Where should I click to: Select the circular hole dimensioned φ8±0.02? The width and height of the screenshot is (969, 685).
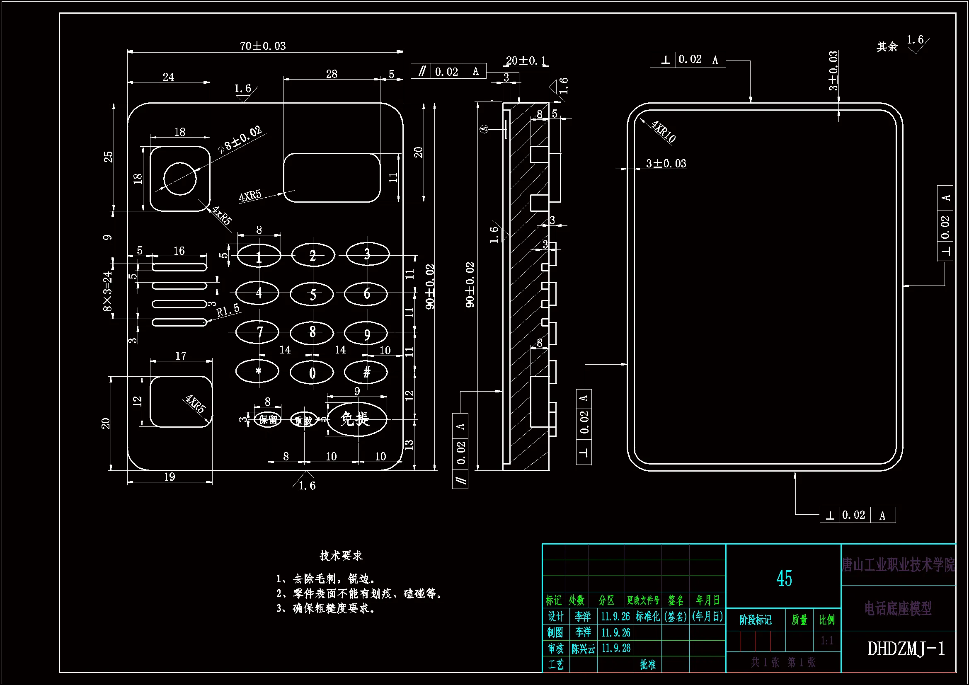180,179
